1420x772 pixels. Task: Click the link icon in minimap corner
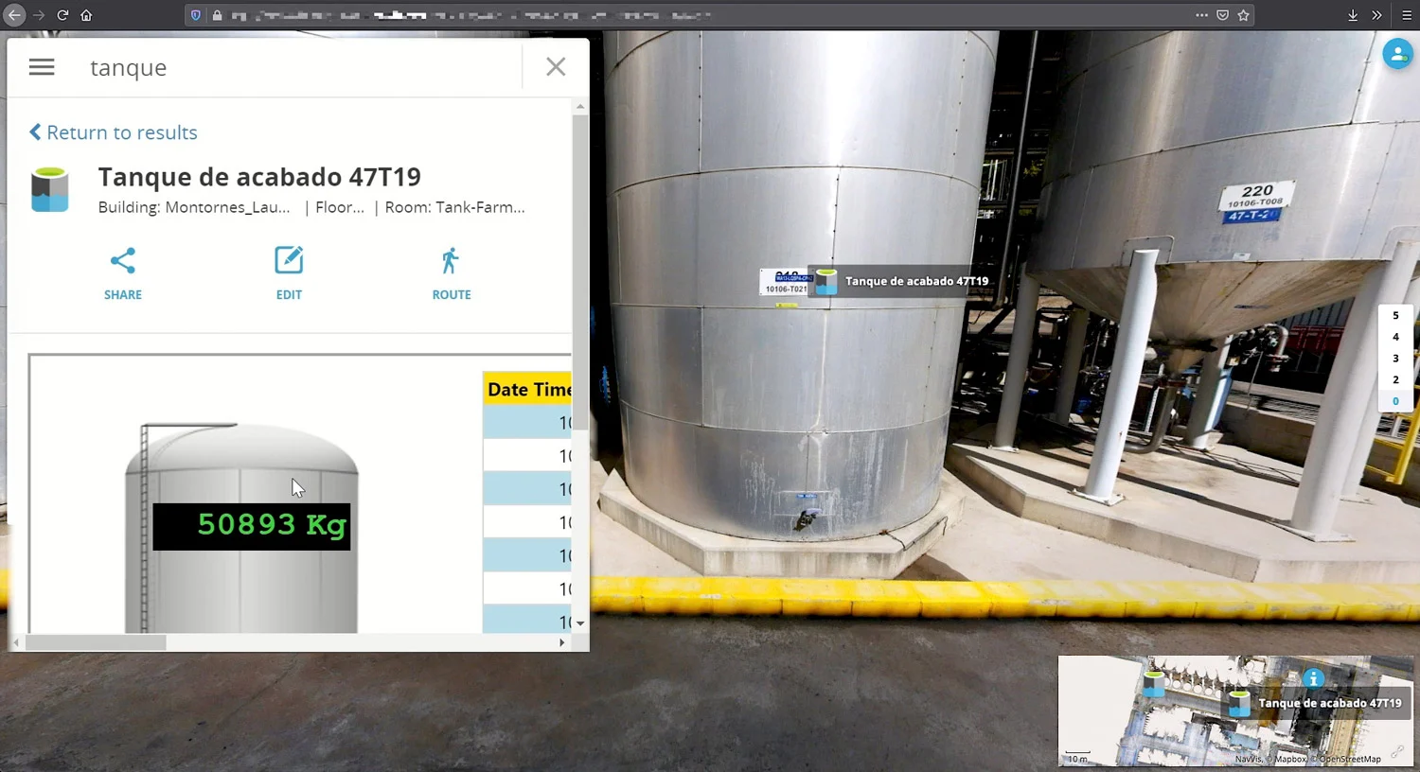click(x=1397, y=751)
